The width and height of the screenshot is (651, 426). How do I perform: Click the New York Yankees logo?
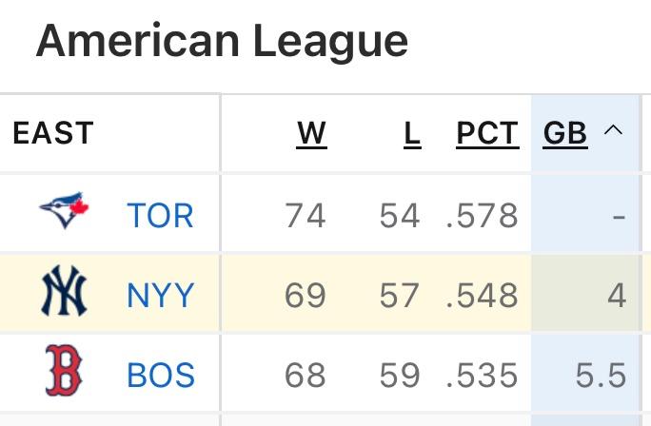[64, 294]
